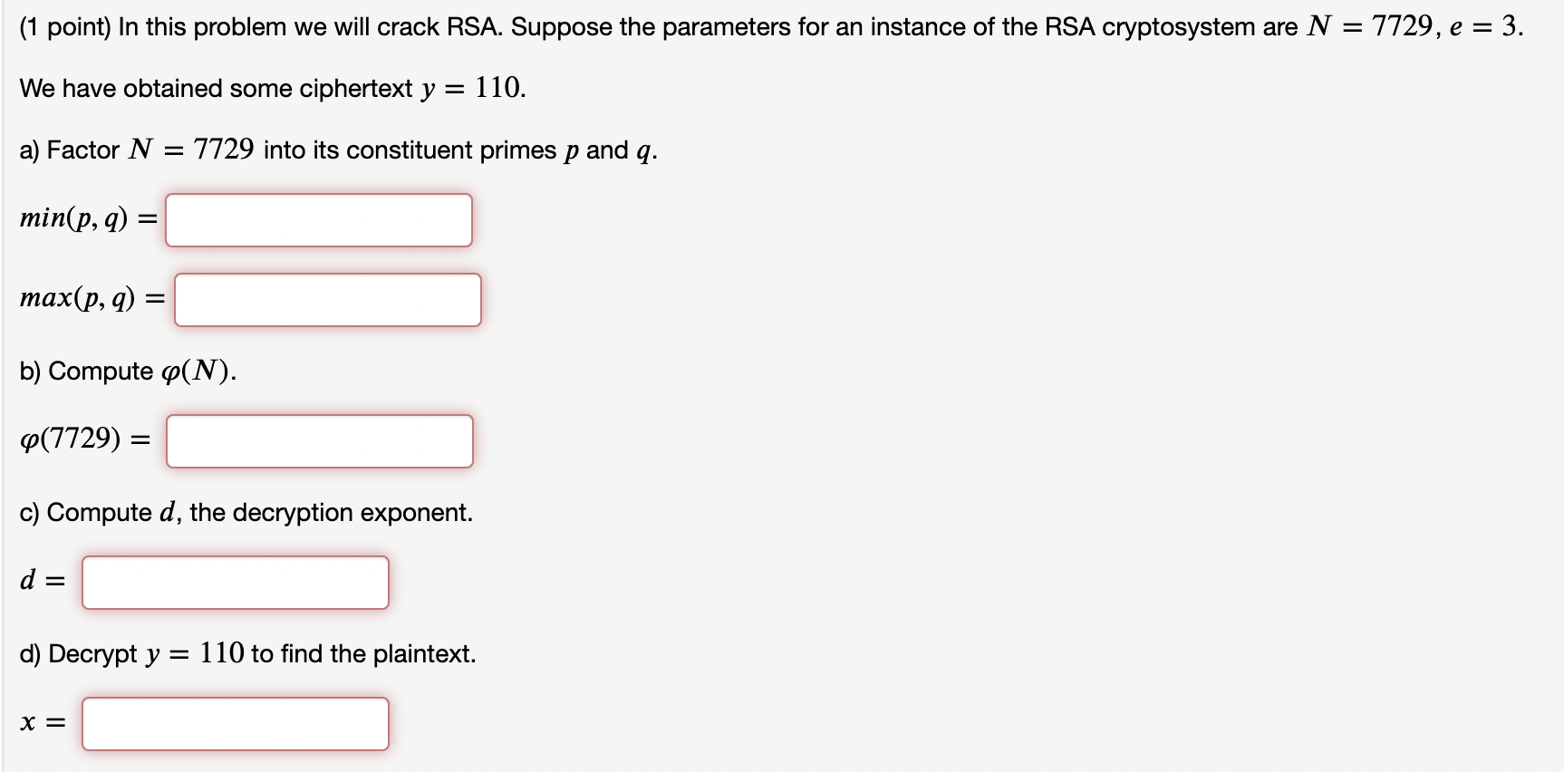Click inside the first empty answer box
The height and width of the screenshot is (772, 1564).
coord(319,219)
